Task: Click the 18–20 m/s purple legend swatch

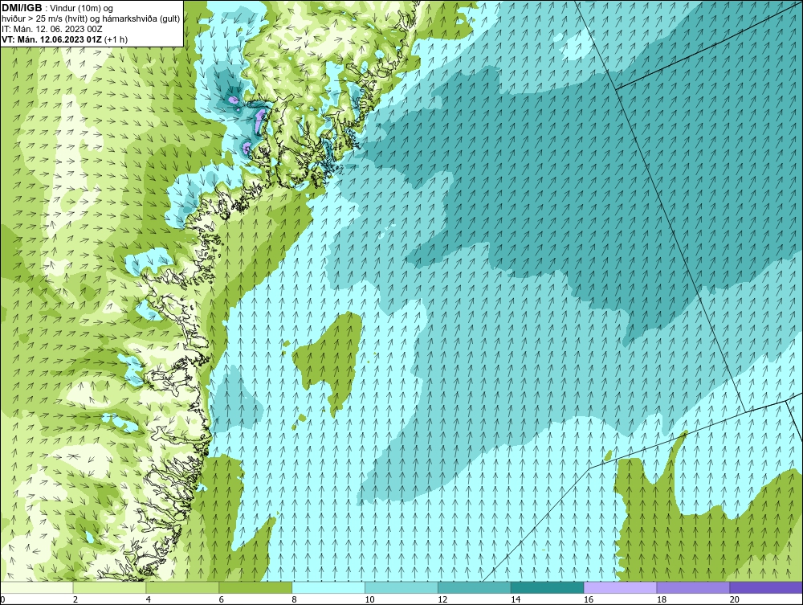Action: point(694,587)
